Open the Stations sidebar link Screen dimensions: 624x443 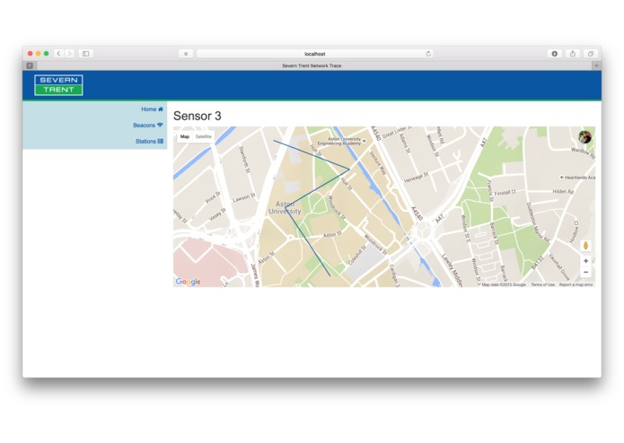coord(149,142)
